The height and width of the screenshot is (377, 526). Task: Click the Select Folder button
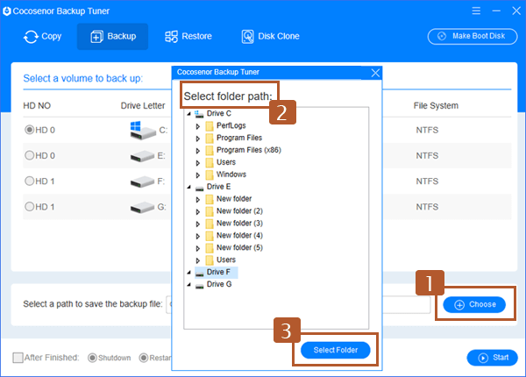[x=336, y=350]
